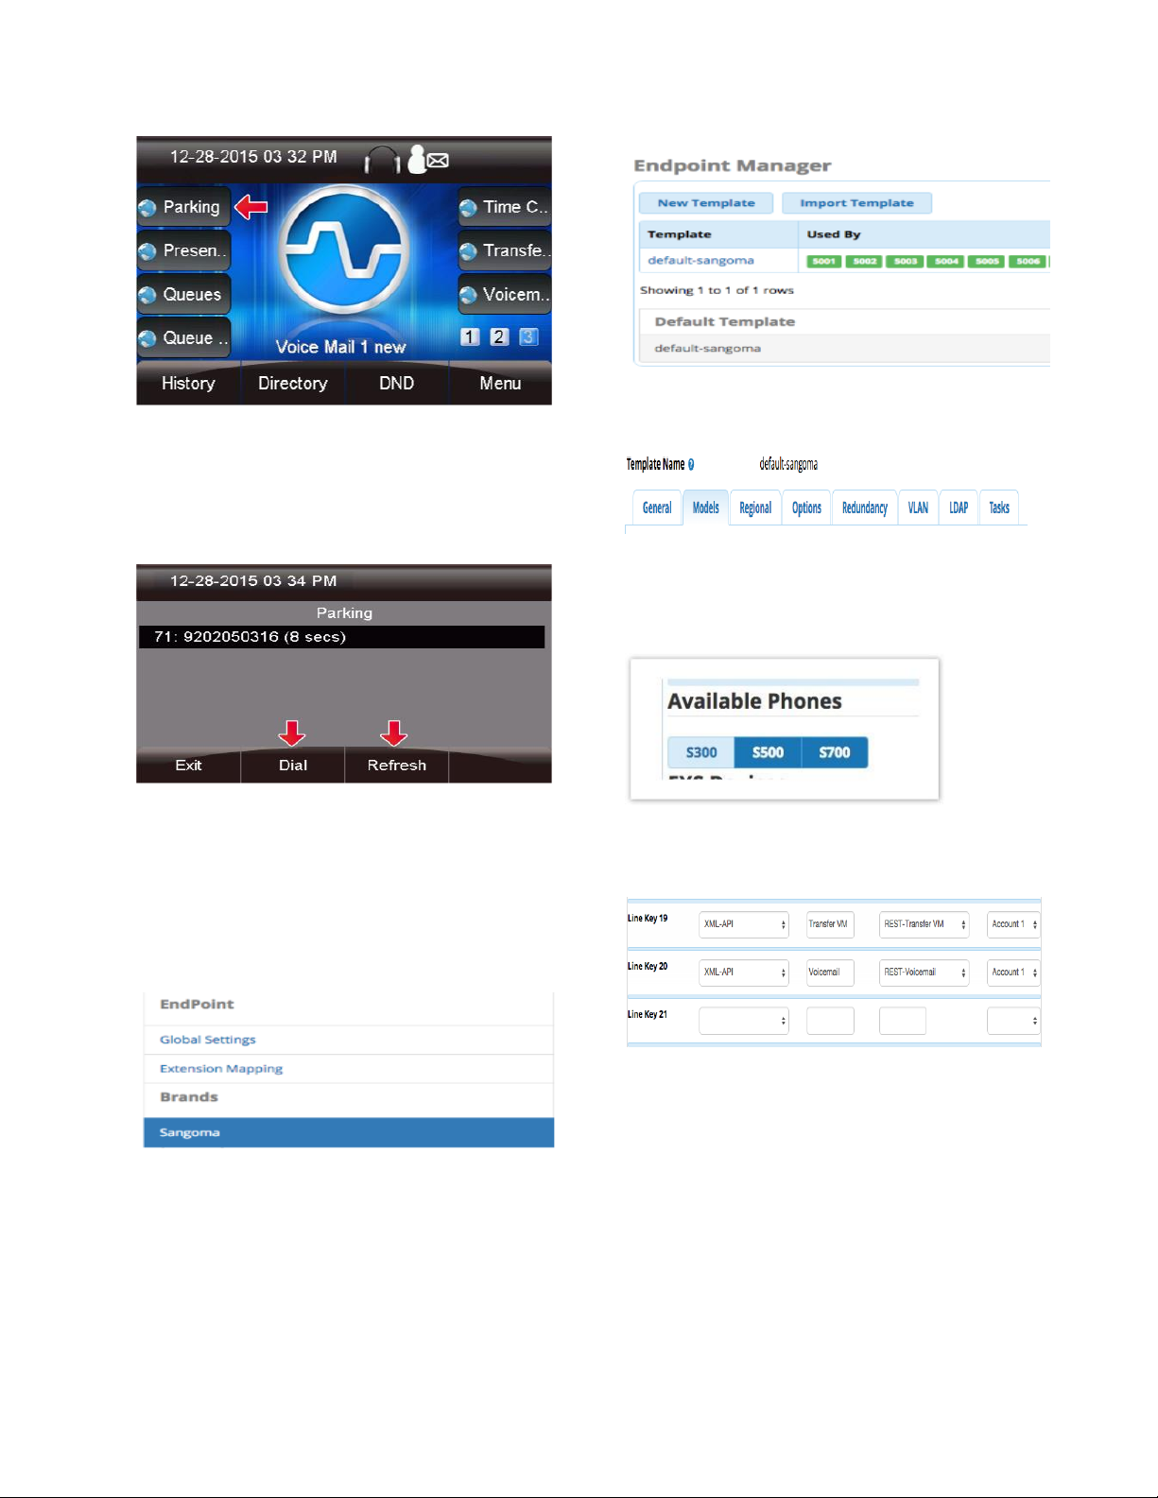Switch to the Regional tab
Viewport: 1158px width, 1498px height.
[755, 508]
